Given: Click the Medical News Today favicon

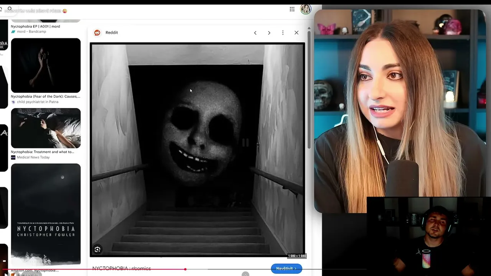Looking at the screenshot, I should tap(13, 157).
